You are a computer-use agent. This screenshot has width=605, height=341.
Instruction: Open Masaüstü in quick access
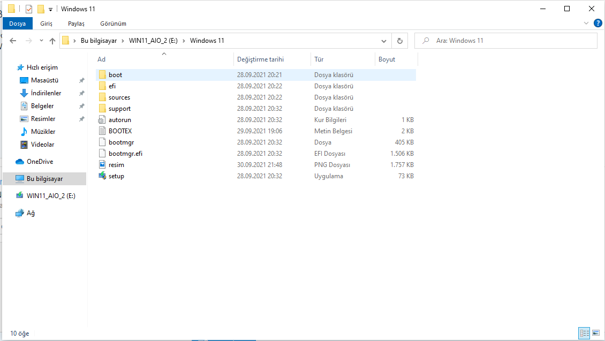(45, 80)
